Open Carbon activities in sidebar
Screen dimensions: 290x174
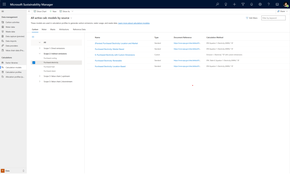pyautogui.click(x=12, y=22)
